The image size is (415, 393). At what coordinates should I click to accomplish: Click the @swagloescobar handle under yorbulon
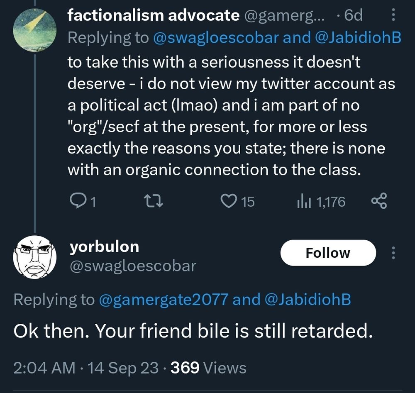[132, 266]
